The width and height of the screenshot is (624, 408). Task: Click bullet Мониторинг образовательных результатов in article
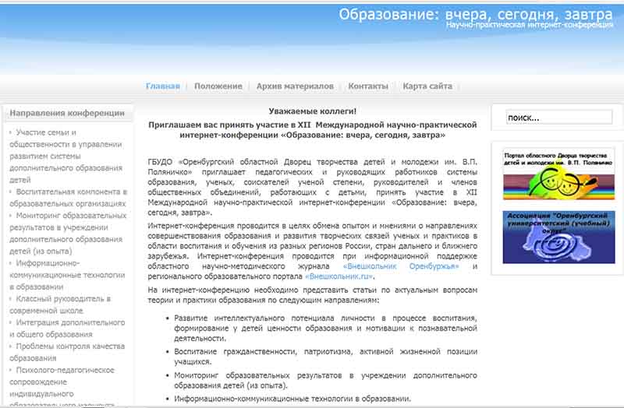[x=325, y=380]
